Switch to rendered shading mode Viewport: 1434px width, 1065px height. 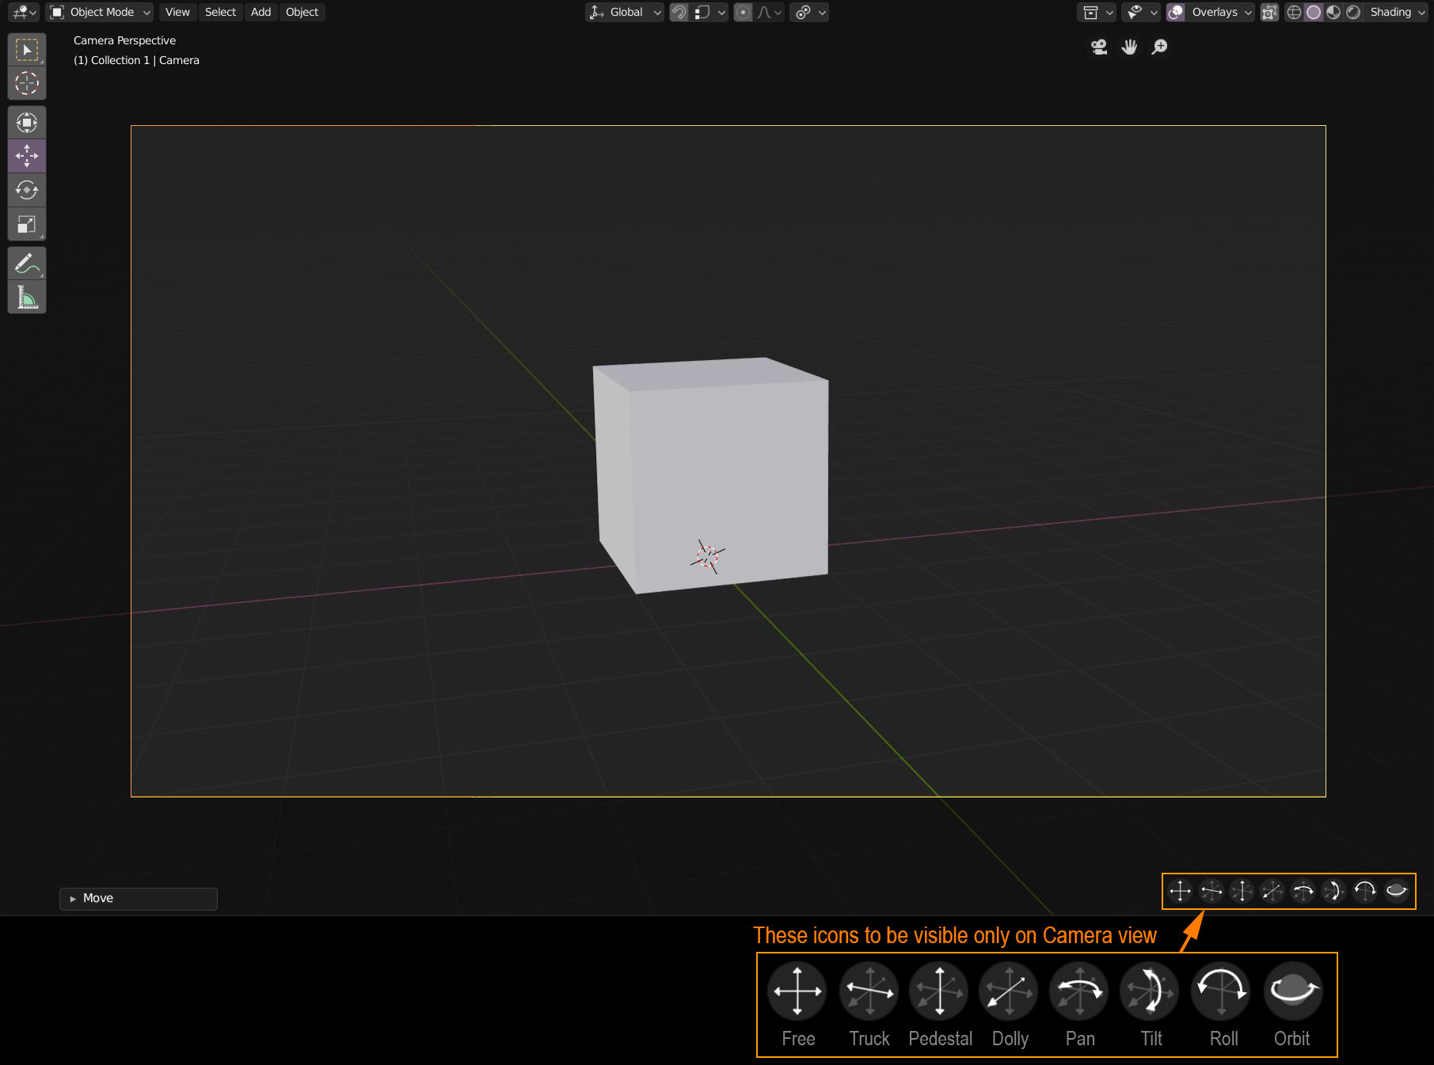(1353, 12)
